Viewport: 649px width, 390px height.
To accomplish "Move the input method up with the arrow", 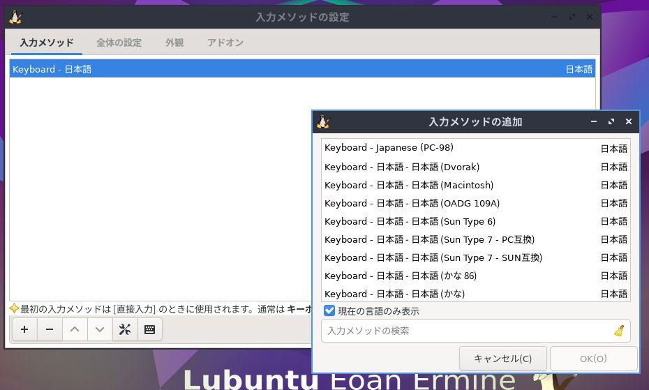I will point(75,329).
